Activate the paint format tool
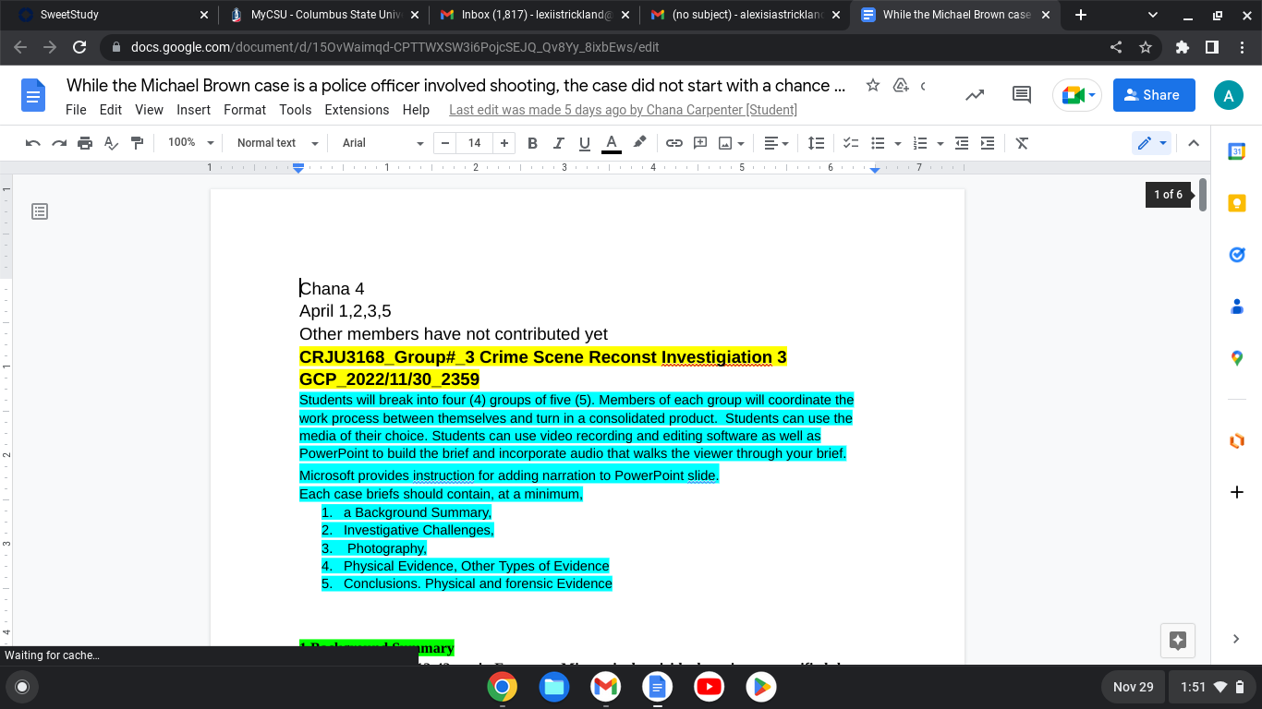Screen dimensions: 1262x709 pyautogui.click(x=138, y=143)
